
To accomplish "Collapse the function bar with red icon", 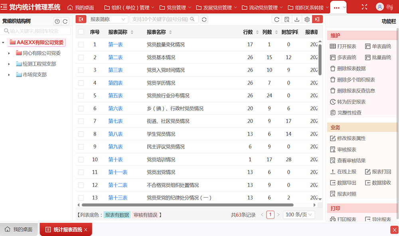I will 317,19.
